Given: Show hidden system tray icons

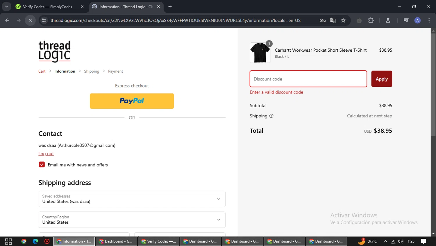Looking at the screenshot, I should (385, 241).
